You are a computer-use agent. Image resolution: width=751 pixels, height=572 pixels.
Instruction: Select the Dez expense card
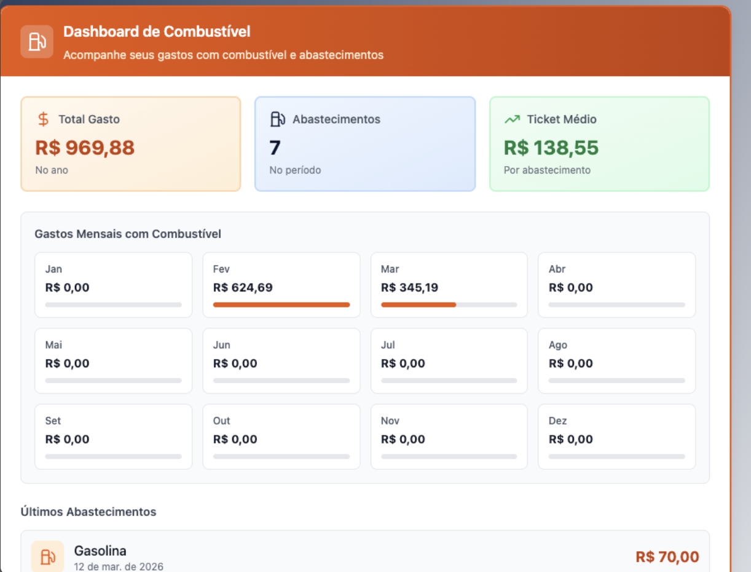click(x=616, y=436)
